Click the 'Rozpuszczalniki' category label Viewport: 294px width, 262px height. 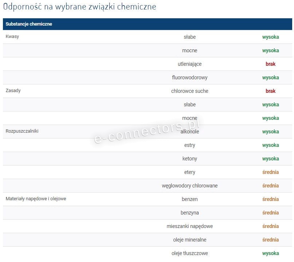(x=22, y=131)
